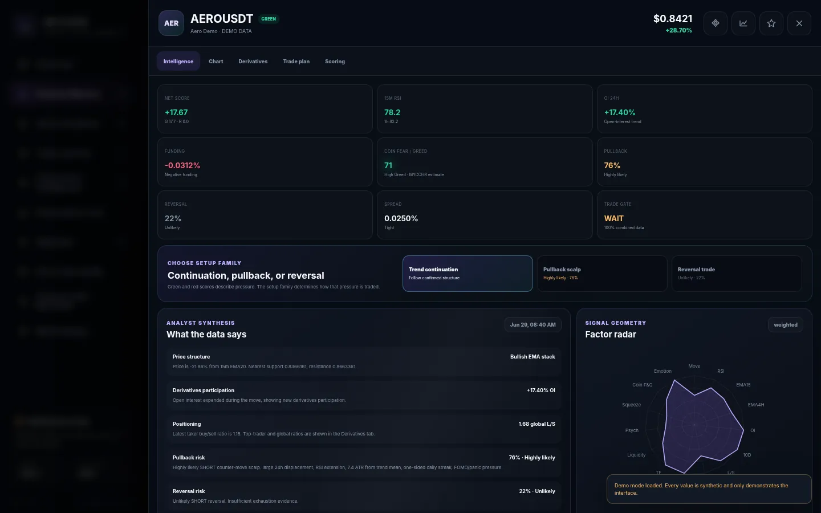Click the Bullish EMA stack label

(533, 357)
